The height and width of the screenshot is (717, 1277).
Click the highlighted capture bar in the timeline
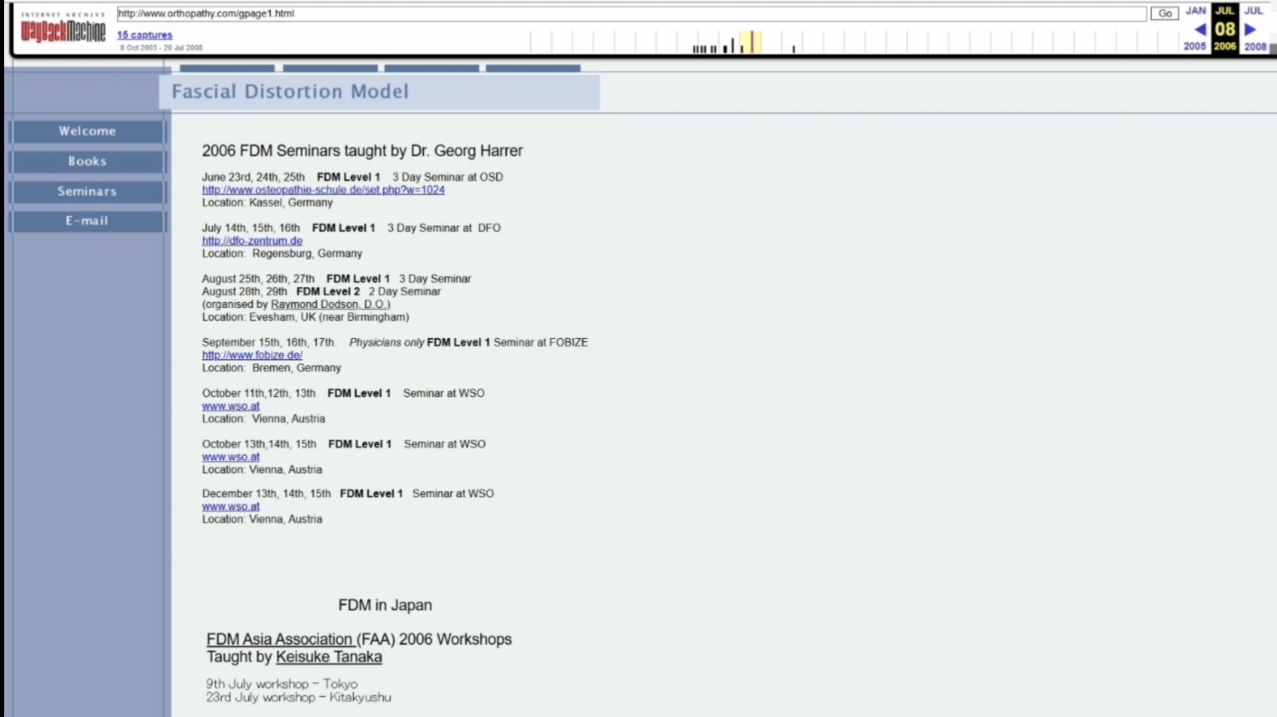tap(752, 42)
